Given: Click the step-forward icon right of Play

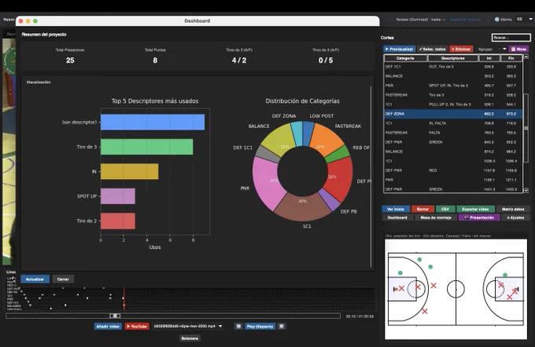Looking at the screenshot, I should [282, 327].
